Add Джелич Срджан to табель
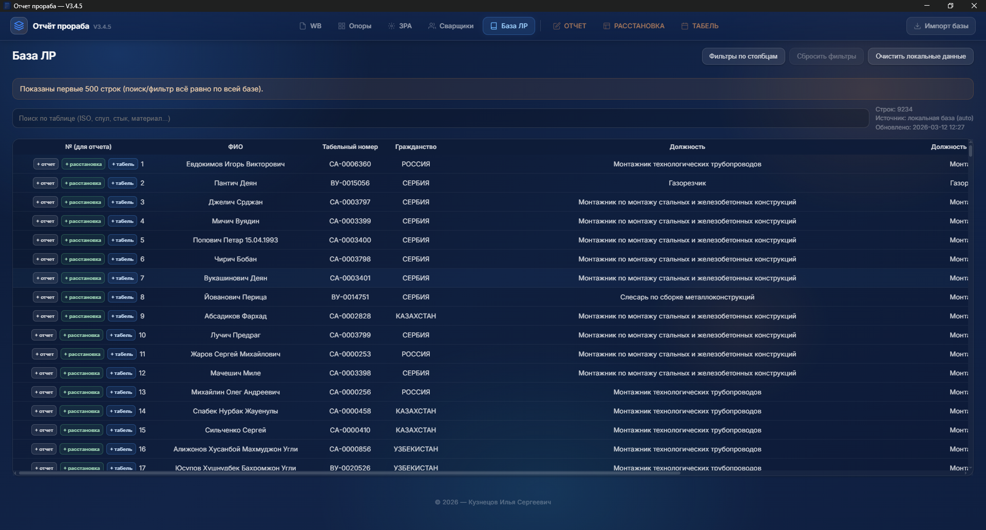 coord(122,202)
